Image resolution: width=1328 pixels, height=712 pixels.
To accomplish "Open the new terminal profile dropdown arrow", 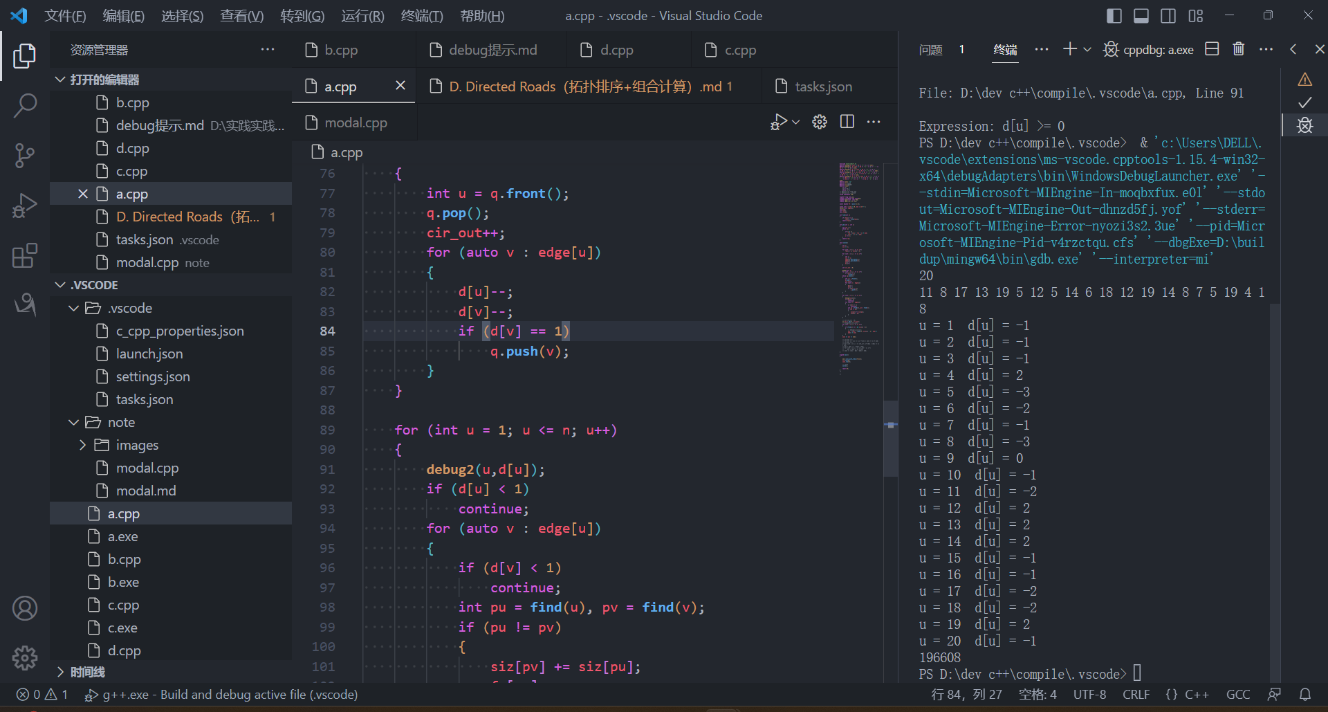I will (1087, 49).
